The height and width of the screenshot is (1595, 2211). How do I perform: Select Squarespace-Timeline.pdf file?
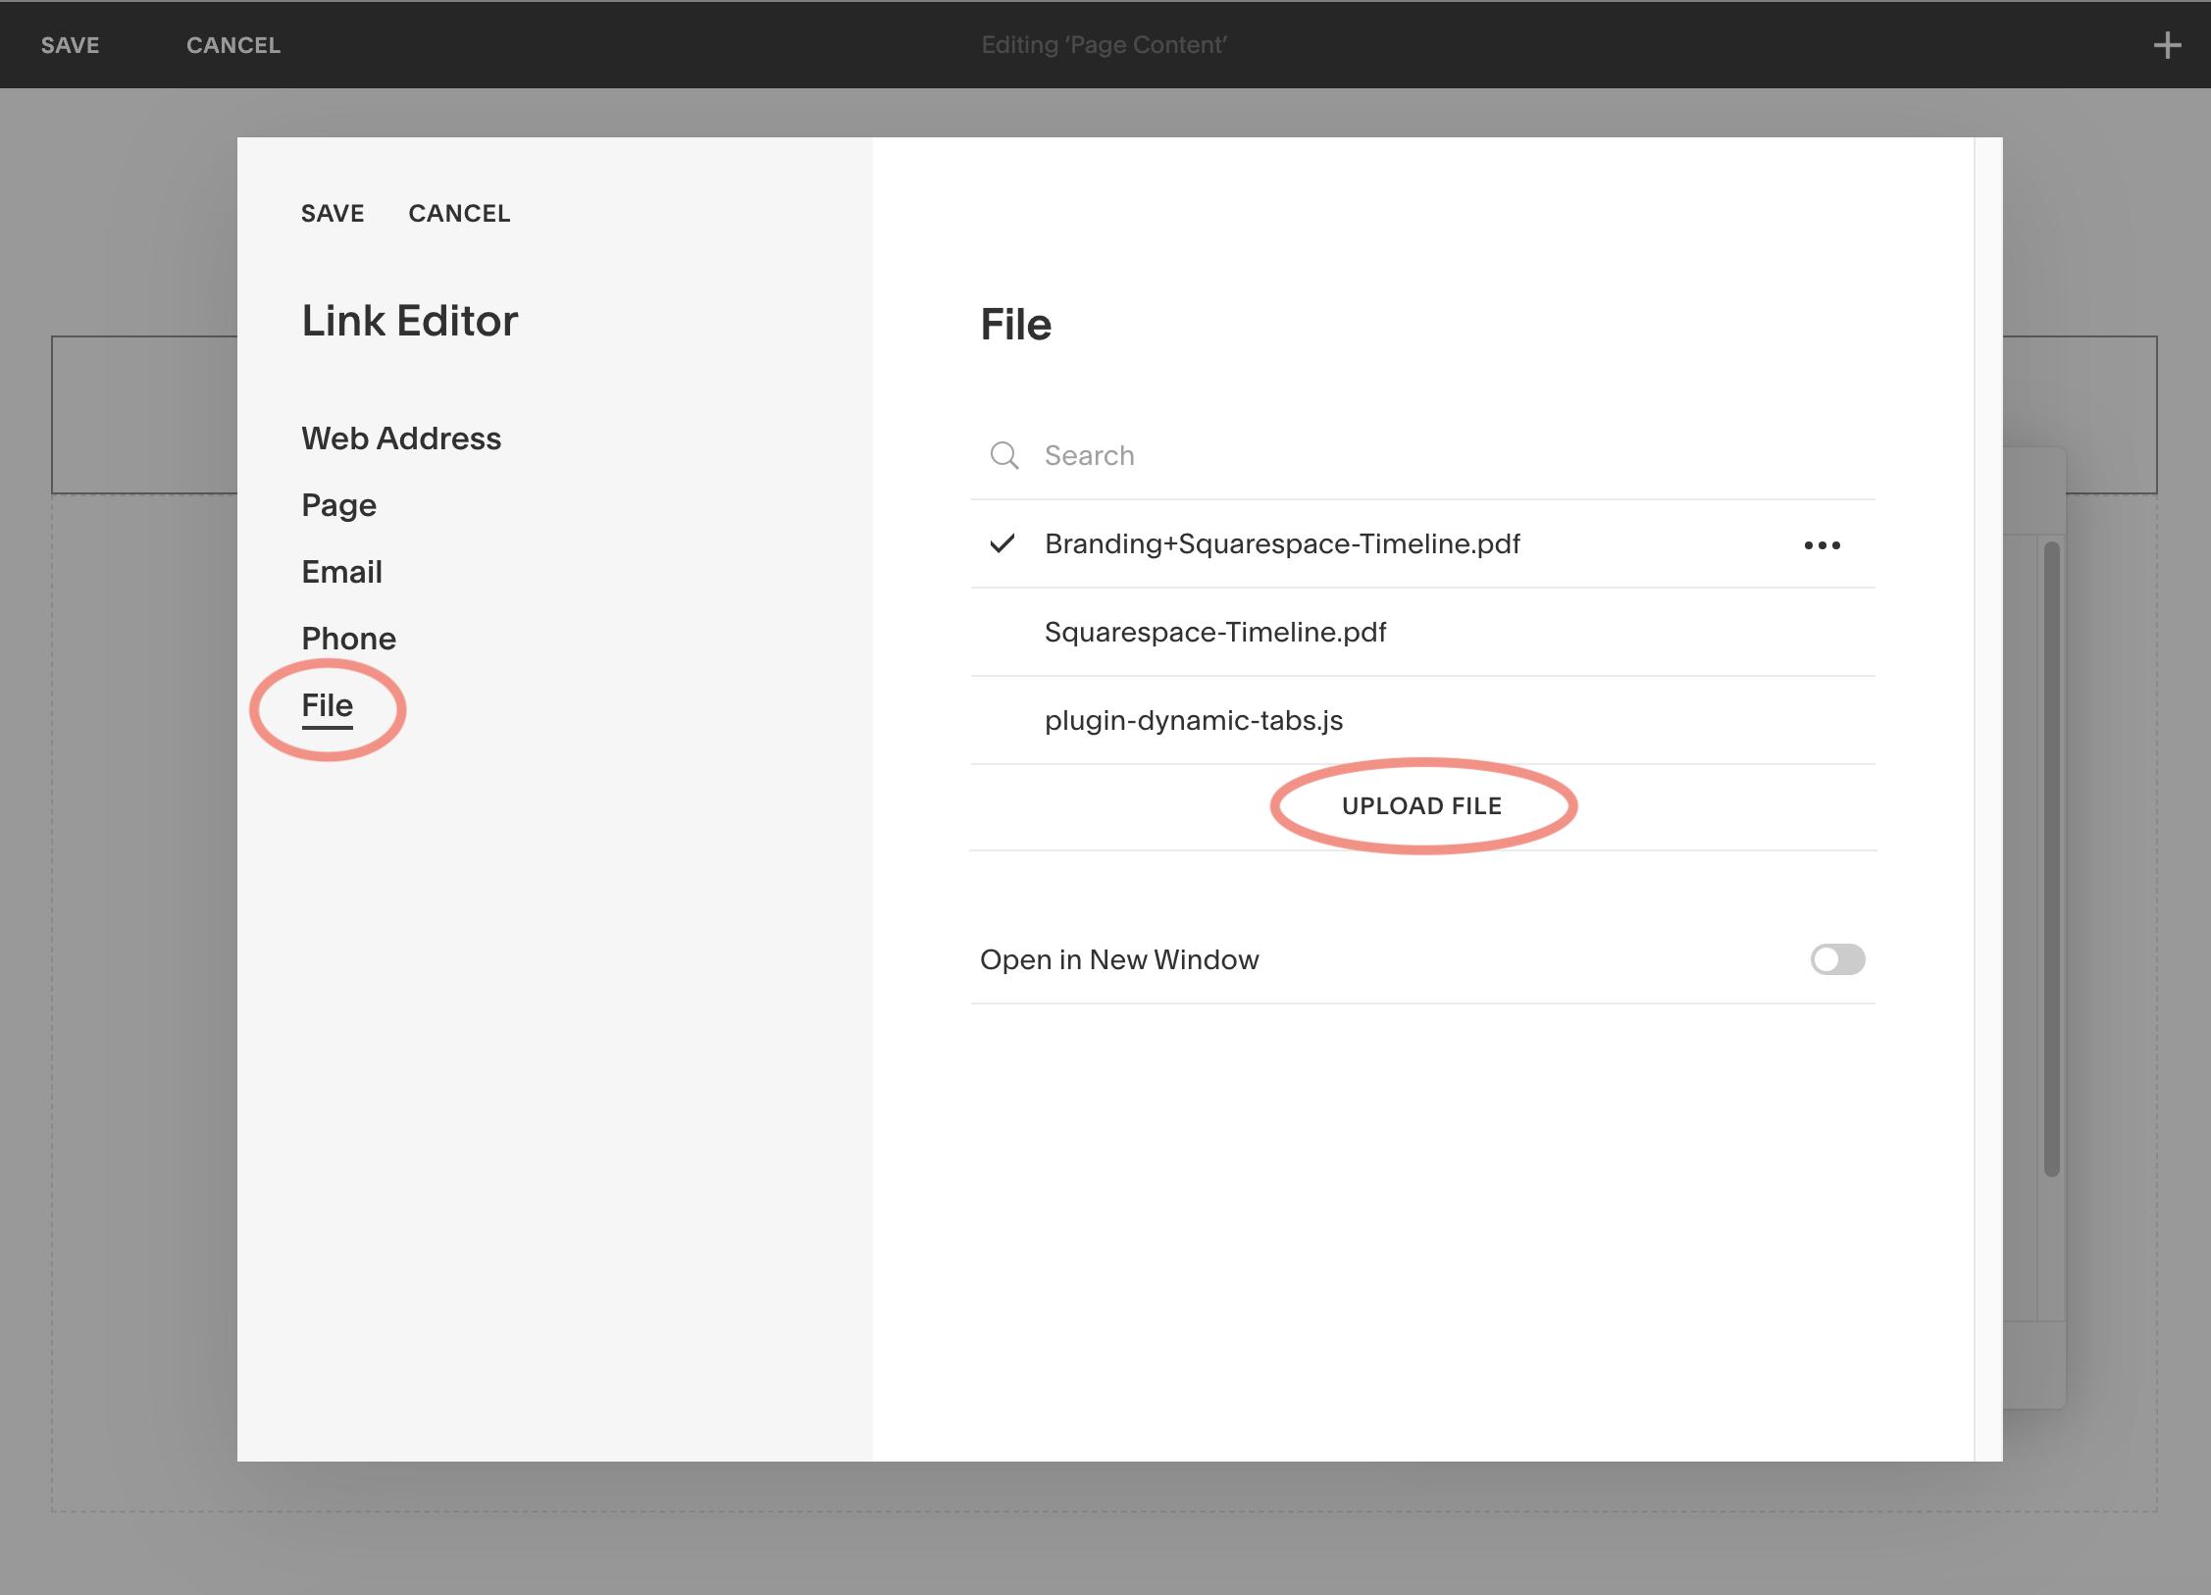[x=1214, y=632]
